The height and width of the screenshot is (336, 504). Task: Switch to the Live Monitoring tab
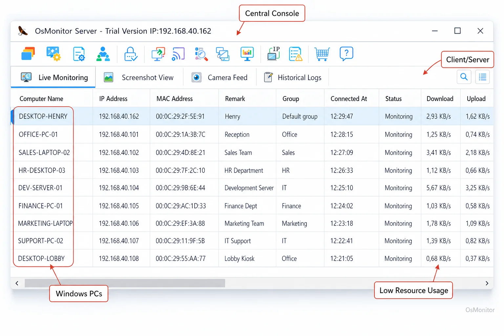(53, 77)
